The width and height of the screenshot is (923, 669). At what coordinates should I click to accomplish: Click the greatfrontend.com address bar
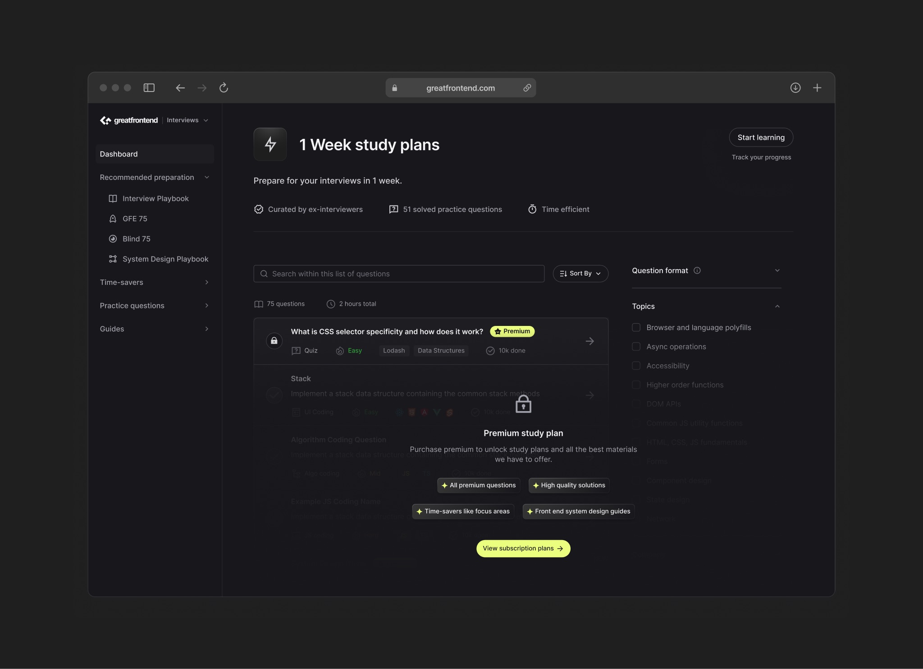click(x=461, y=88)
